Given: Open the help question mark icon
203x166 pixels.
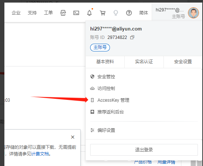Looking at the screenshot, I should pos(129,13).
